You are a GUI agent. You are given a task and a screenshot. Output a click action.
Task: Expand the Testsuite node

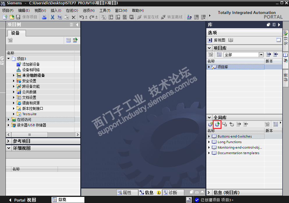[x=14, y=114]
